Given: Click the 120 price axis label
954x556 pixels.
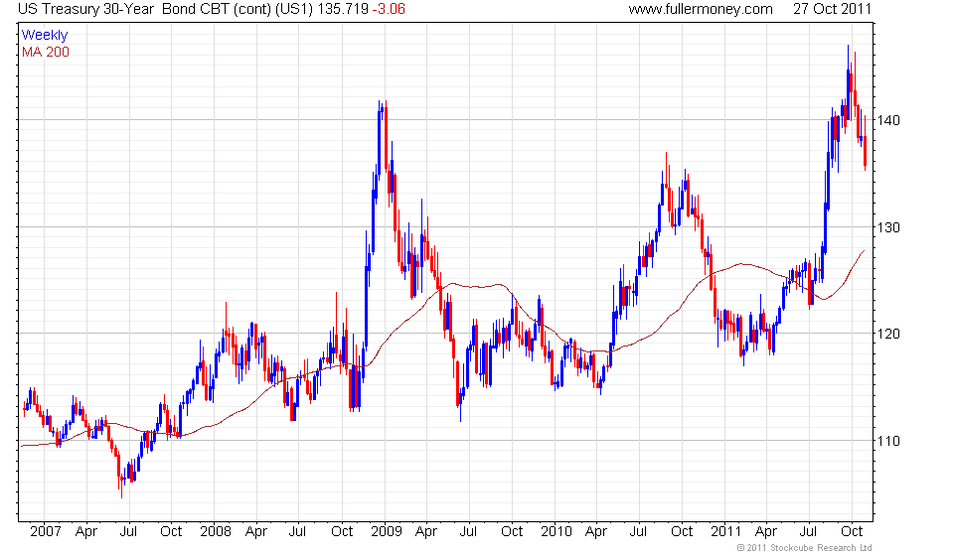Looking at the screenshot, I should pyautogui.click(x=888, y=334).
